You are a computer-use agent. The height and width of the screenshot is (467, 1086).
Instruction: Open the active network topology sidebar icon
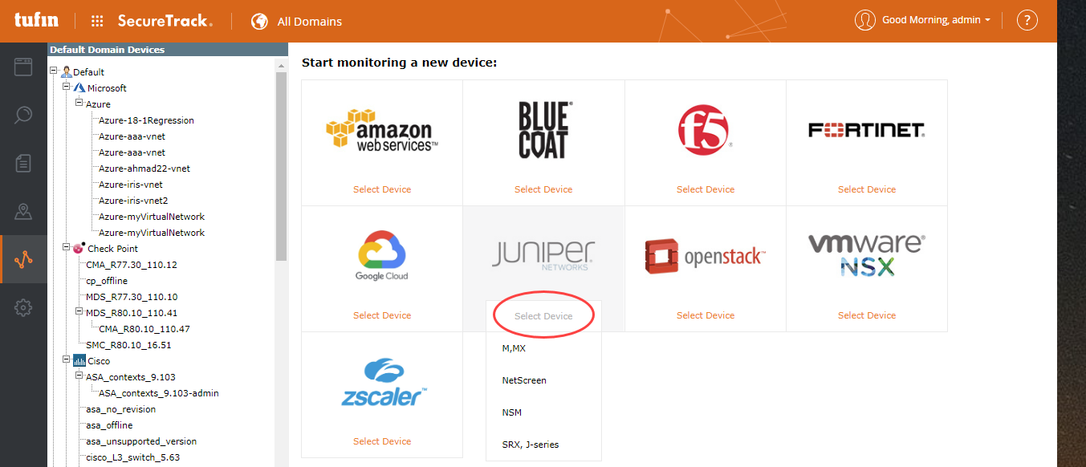point(23,259)
